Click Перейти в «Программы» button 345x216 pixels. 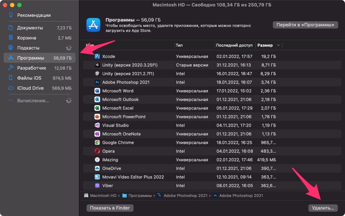click(x=305, y=25)
